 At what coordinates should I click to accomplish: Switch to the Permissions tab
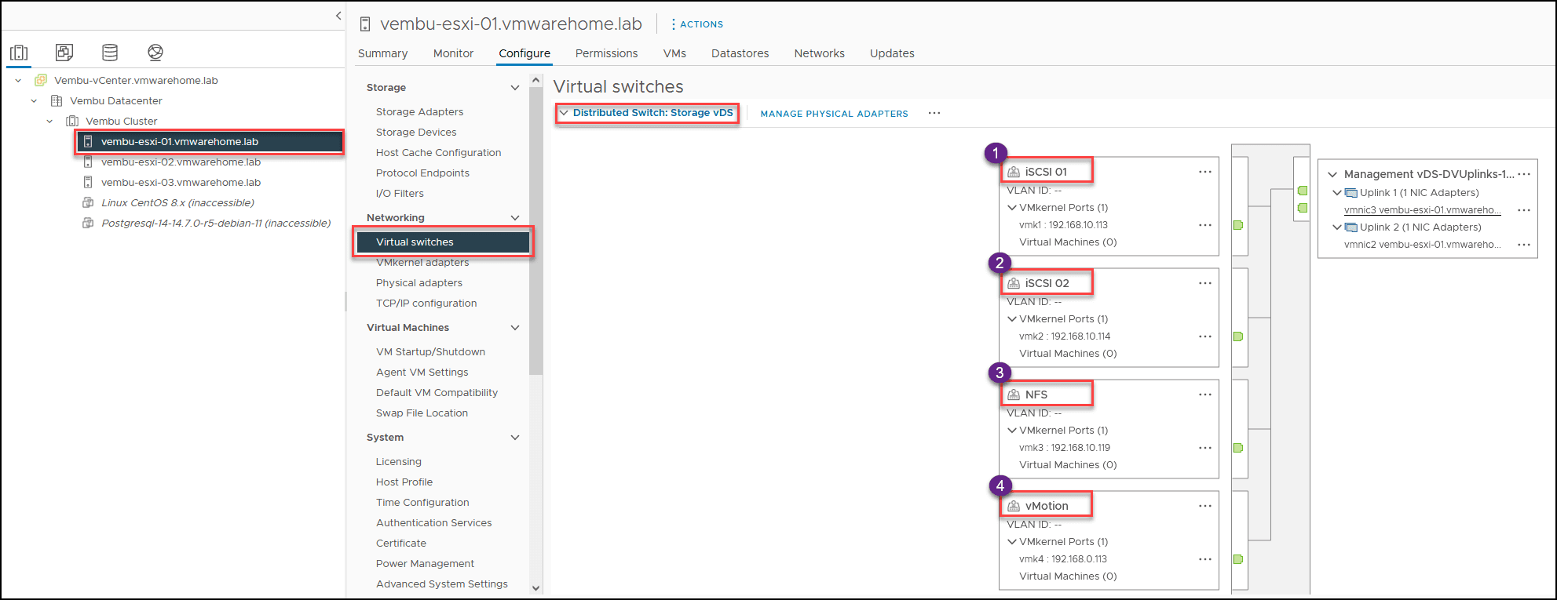coord(606,53)
